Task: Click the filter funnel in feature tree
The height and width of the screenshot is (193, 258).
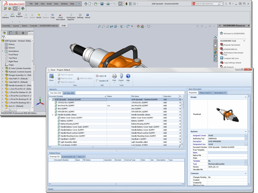Action: [3, 37]
